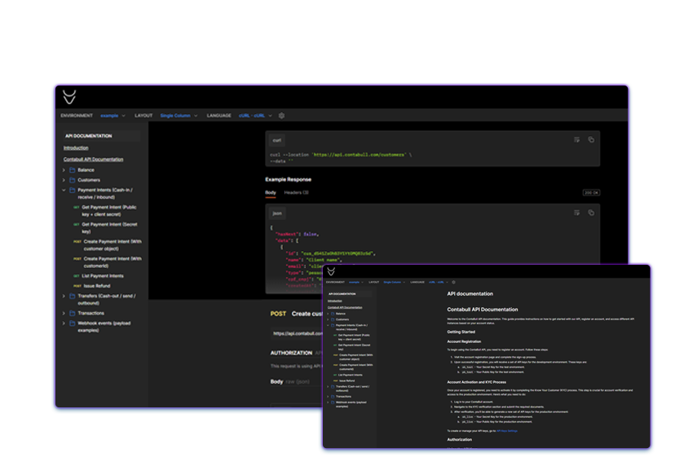Viewport: 675px width, 475px height.
Task: Open the Language cURL dropdown in larger window
Action: [253, 116]
